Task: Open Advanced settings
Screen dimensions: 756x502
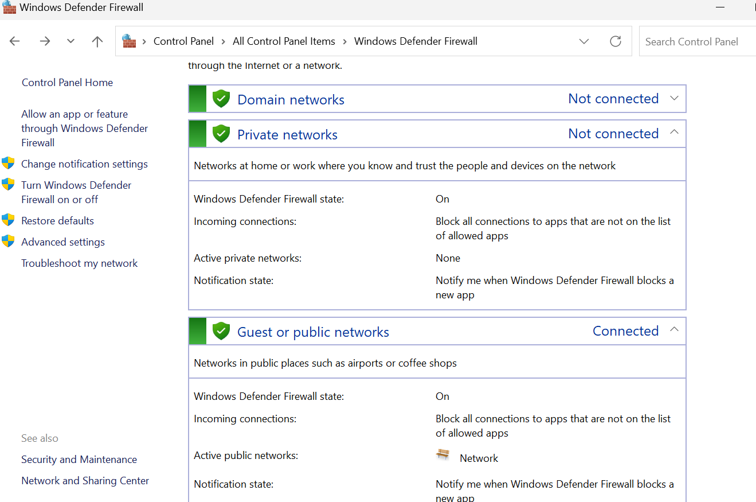Action: (63, 242)
